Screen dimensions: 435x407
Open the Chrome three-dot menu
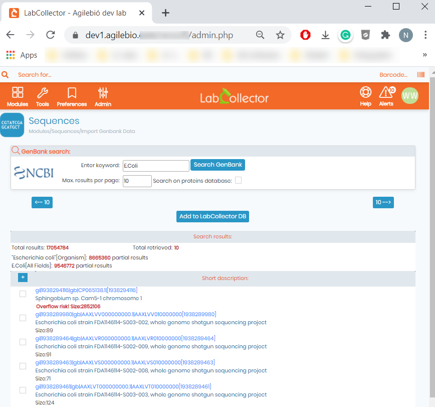point(425,35)
